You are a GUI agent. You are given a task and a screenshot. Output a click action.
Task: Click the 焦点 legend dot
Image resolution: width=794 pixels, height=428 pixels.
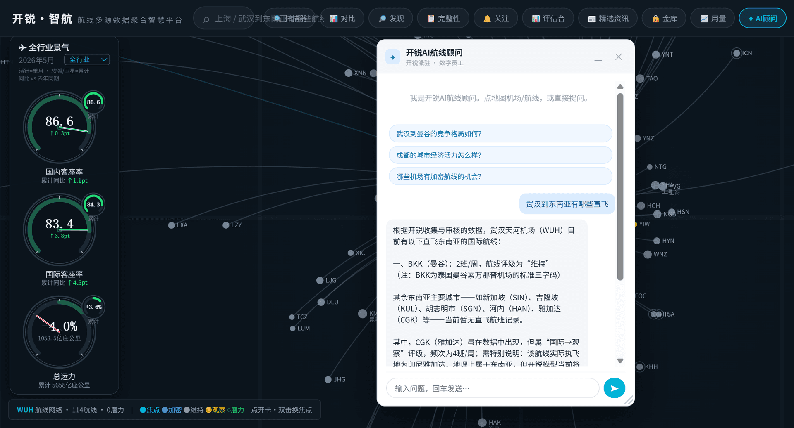[143, 410]
